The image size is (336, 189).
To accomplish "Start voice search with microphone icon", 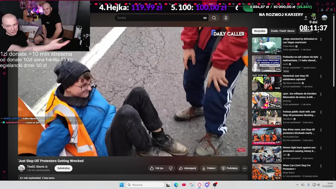I will pos(226,18).
